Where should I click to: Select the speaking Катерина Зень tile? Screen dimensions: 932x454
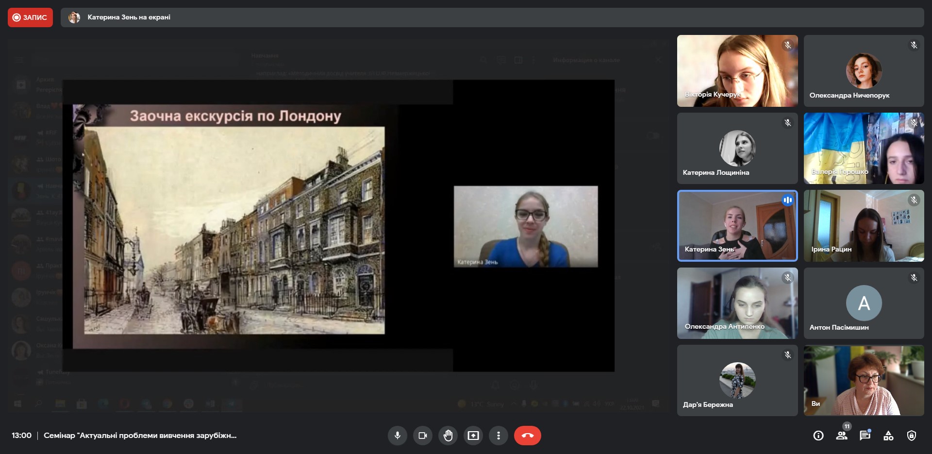(737, 226)
